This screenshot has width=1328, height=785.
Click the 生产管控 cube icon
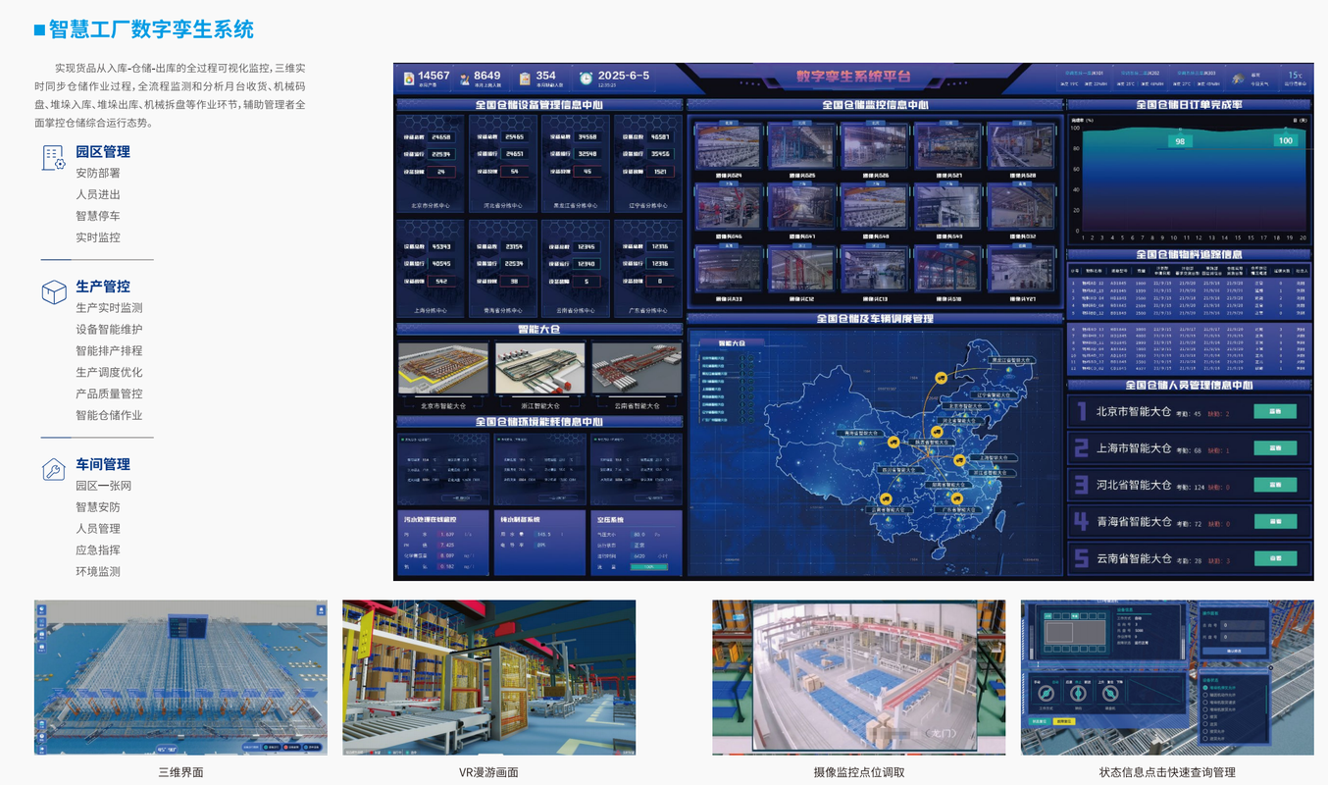pyautogui.click(x=53, y=291)
